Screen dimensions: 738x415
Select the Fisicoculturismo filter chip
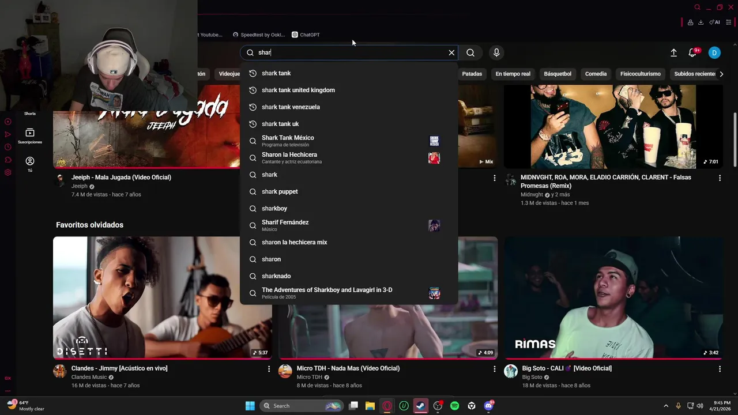(641, 74)
